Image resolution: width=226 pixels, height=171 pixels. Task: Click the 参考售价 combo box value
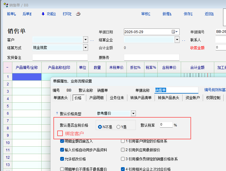click(113, 114)
